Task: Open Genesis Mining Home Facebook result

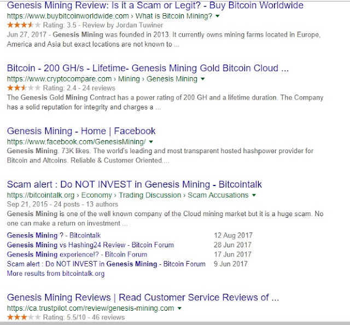Action: [81, 131]
